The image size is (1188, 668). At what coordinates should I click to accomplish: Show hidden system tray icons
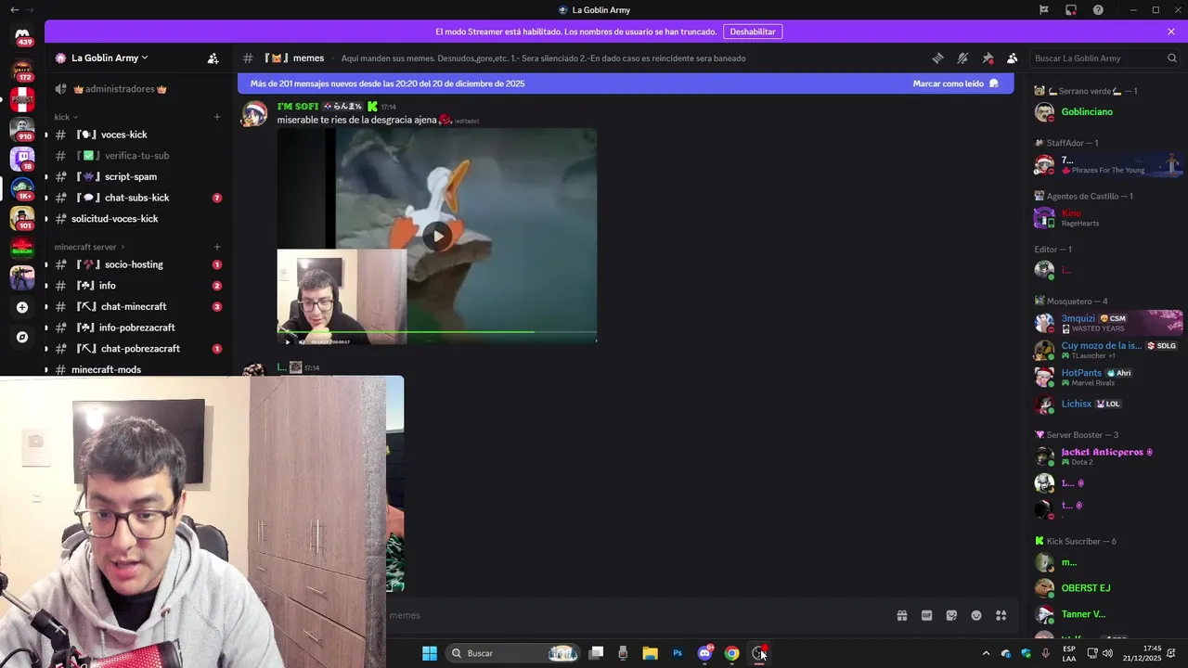tap(986, 653)
